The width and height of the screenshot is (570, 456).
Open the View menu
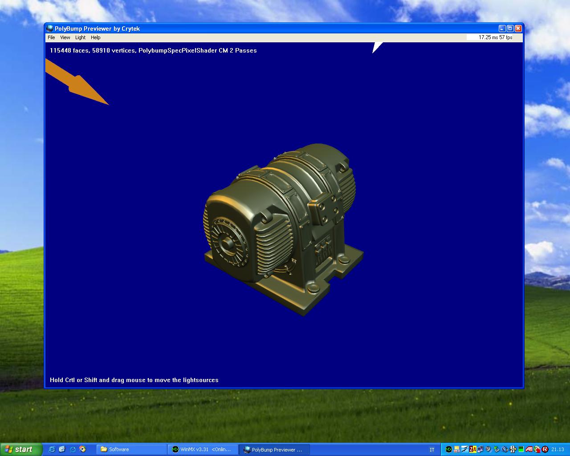tap(65, 37)
